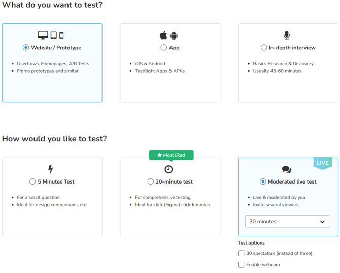Viewport: 340px width, 273px height.
Task: Click the microphone interview icon
Action: point(287,35)
